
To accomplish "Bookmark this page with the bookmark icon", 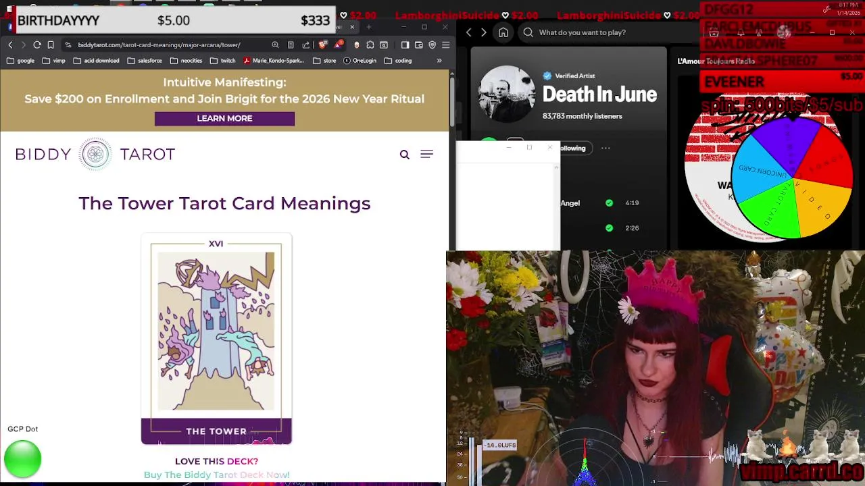I will tap(51, 45).
